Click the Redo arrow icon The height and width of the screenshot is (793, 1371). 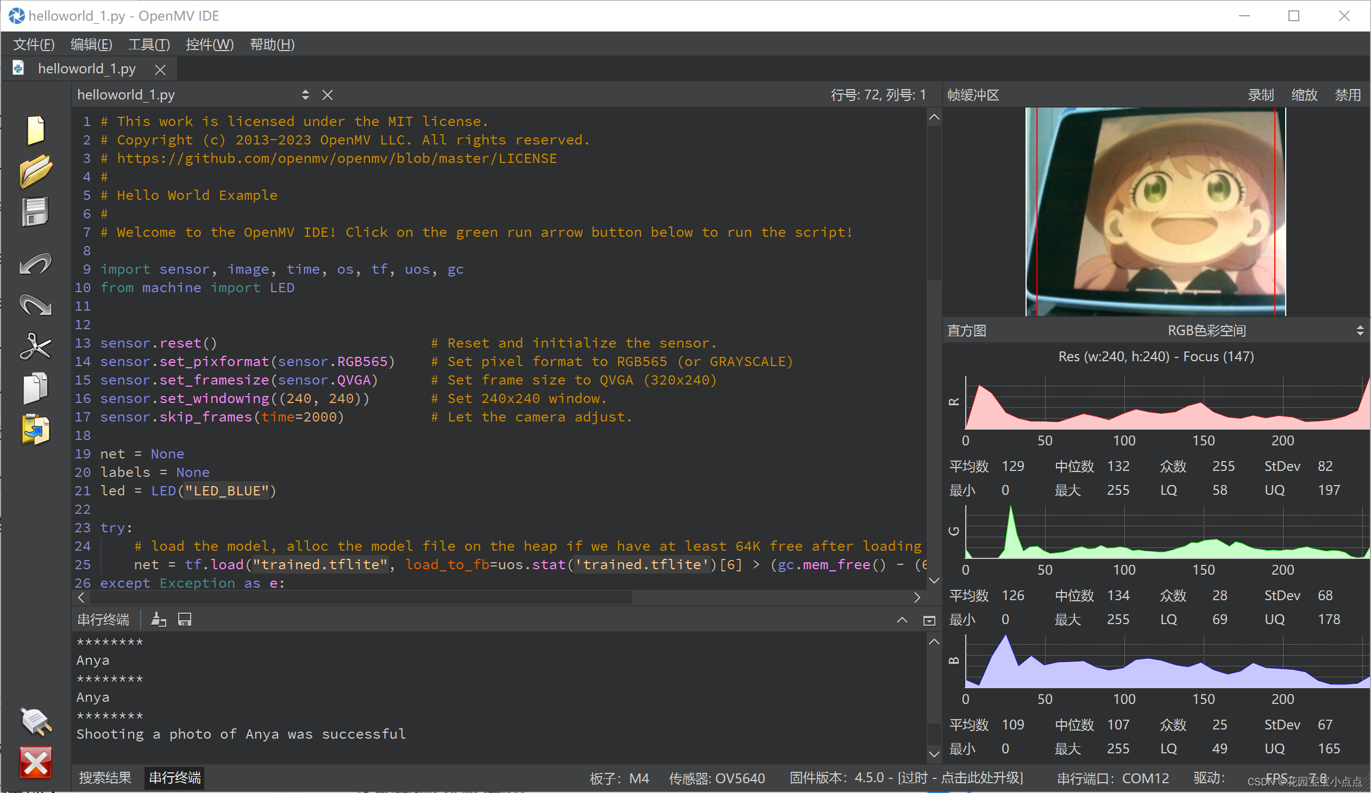pyautogui.click(x=36, y=305)
